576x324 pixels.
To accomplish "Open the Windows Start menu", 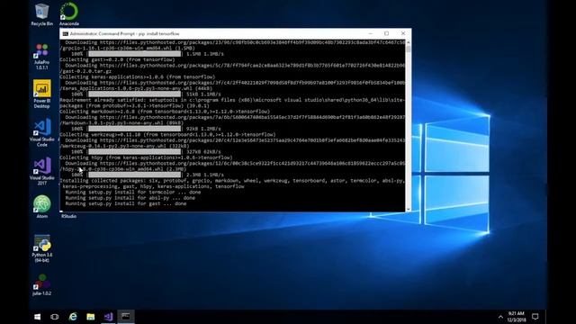I will tap(37, 317).
